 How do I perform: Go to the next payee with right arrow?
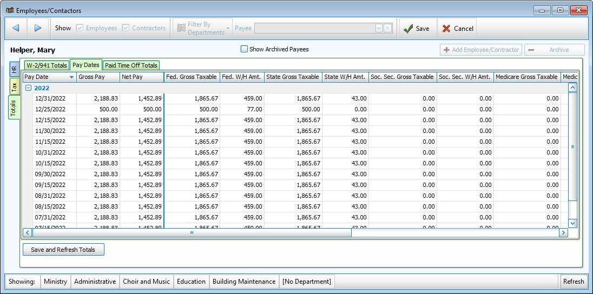click(x=37, y=28)
